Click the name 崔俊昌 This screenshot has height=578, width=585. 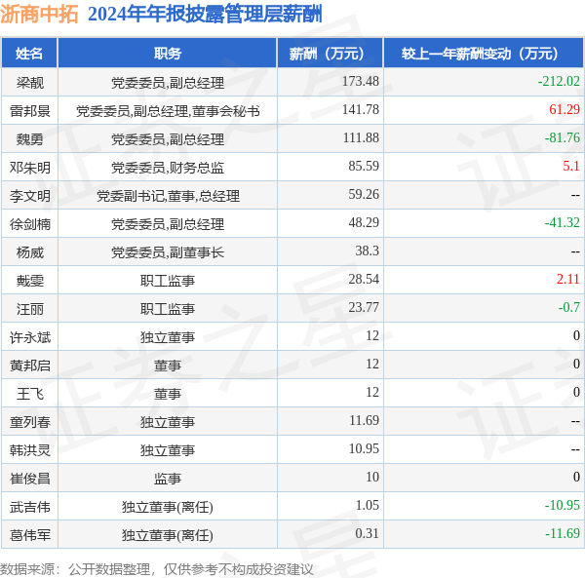(30, 479)
